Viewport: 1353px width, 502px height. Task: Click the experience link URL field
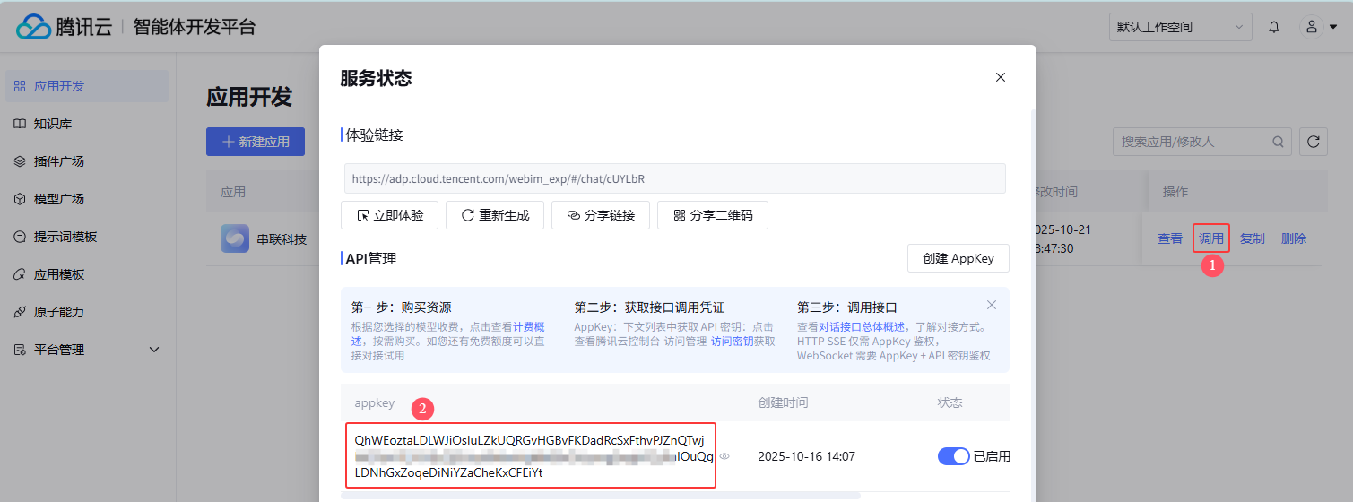coord(674,178)
